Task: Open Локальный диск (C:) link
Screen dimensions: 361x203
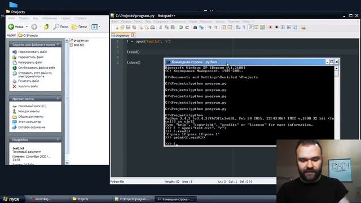Action: 32,106
